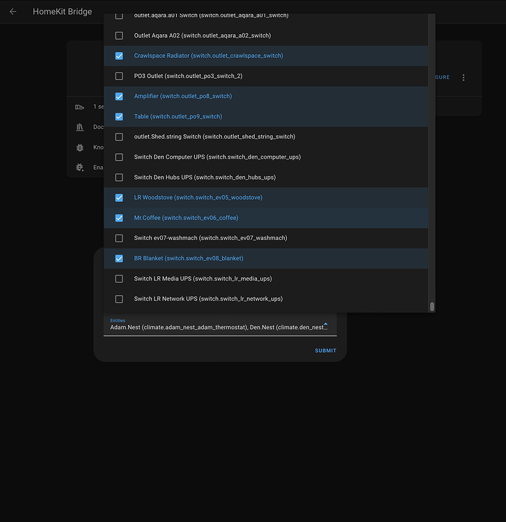Image resolution: width=506 pixels, height=522 pixels.
Task: Click the SUBMIT button
Action: click(326, 351)
